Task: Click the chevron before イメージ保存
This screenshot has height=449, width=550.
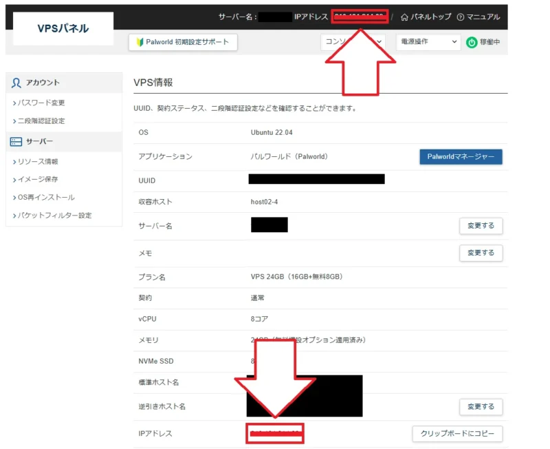Action: (x=14, y=180)
